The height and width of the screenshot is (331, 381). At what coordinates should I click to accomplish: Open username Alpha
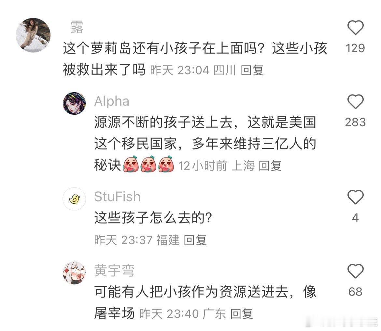tap(111, 101)
